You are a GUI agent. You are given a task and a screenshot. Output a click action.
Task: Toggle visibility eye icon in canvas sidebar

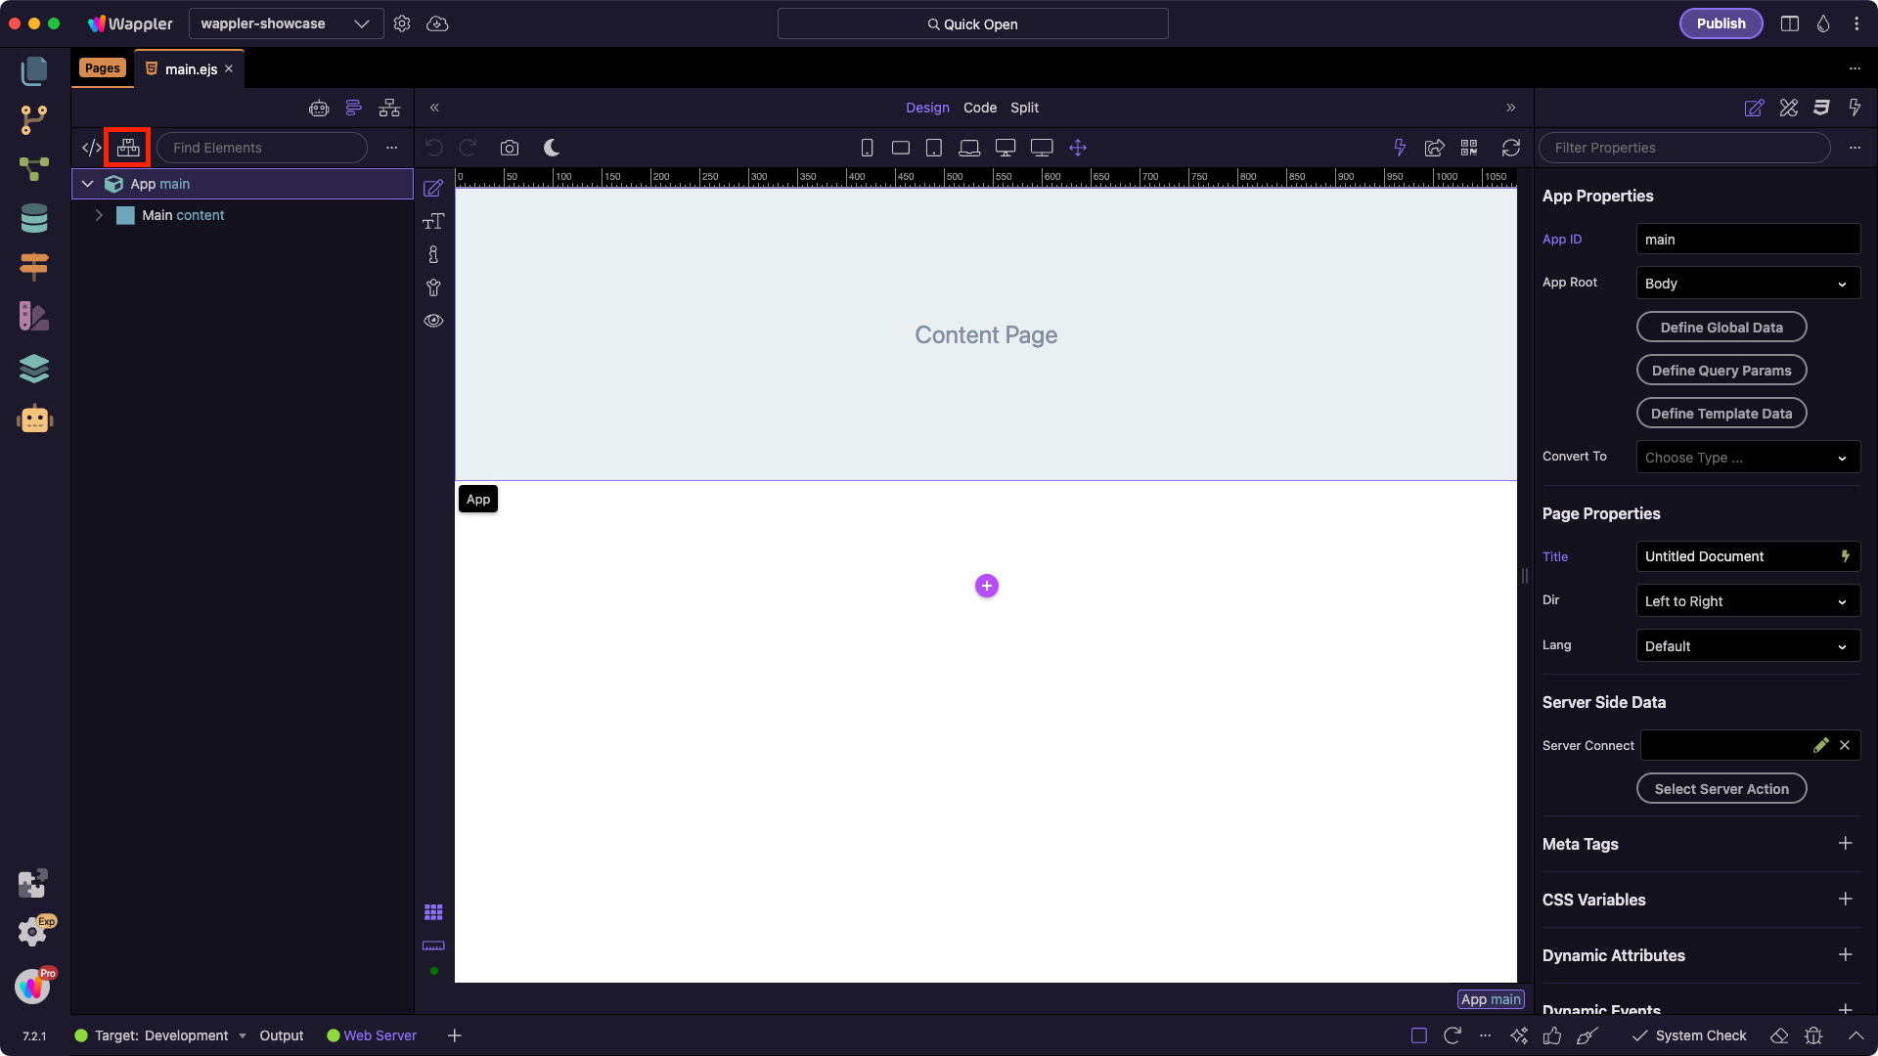click(x=433, y=321)
